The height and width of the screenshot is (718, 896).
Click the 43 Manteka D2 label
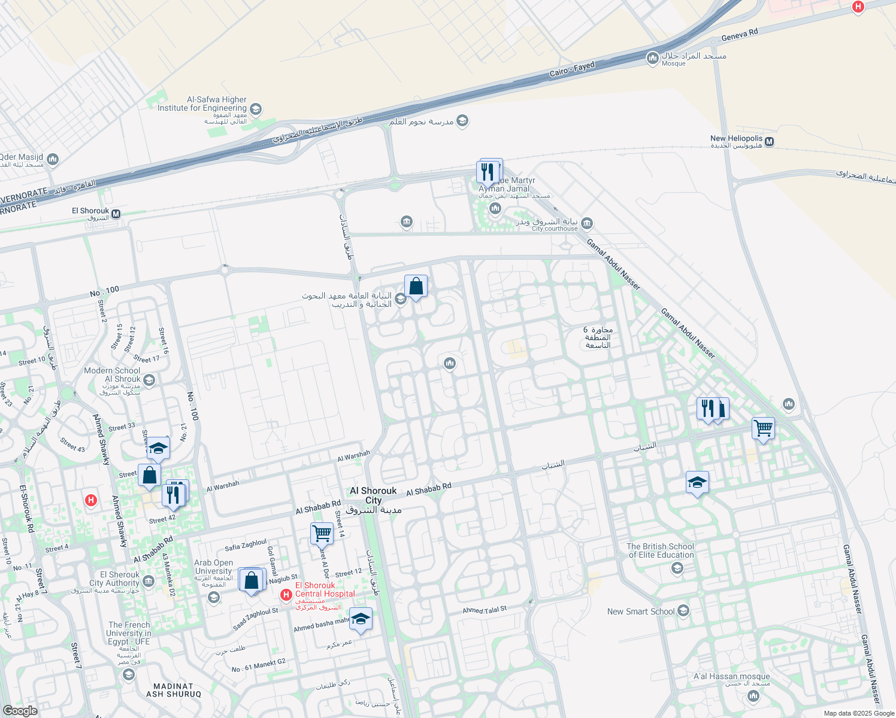[x=168, y=574]
